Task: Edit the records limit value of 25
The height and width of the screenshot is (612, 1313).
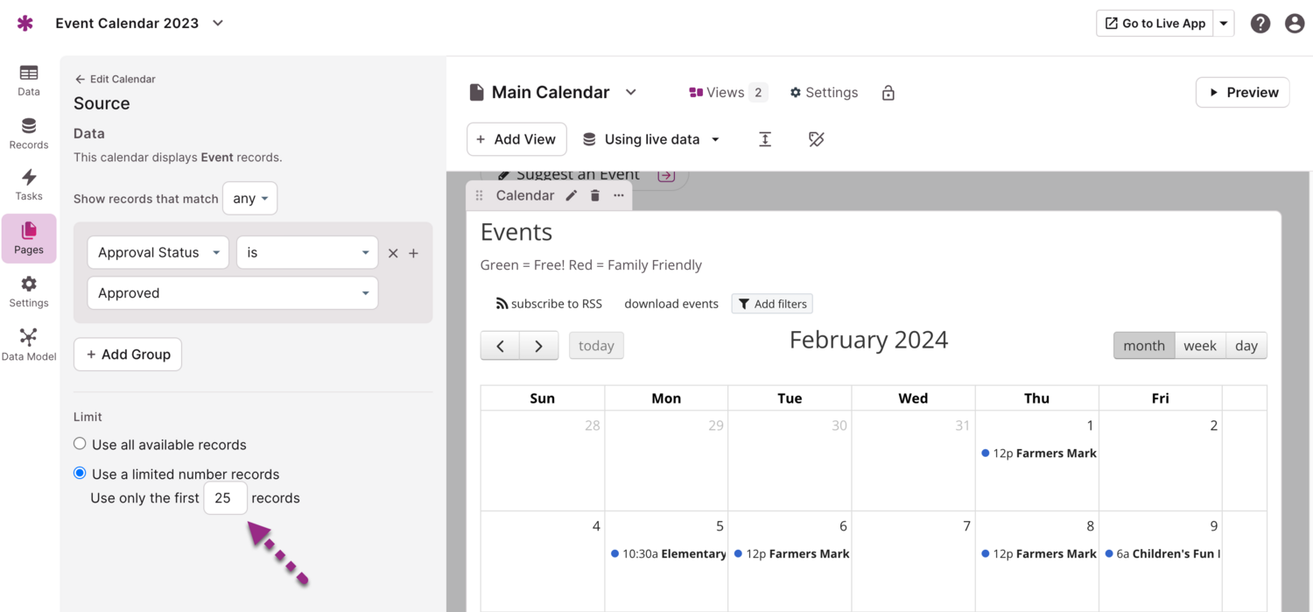Action: pyautogui.click(x=225, y=497)
